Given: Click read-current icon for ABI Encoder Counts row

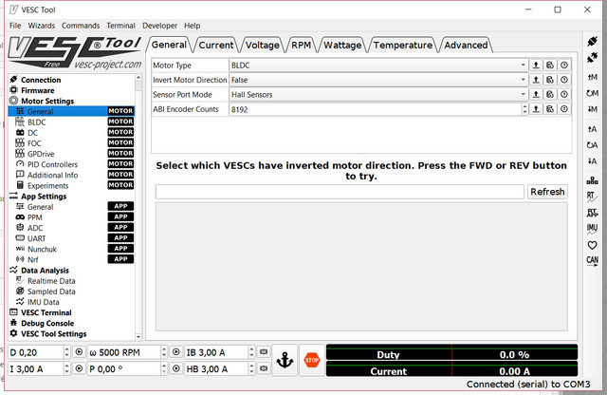Looking at the screenshot, I should (536, 109).
